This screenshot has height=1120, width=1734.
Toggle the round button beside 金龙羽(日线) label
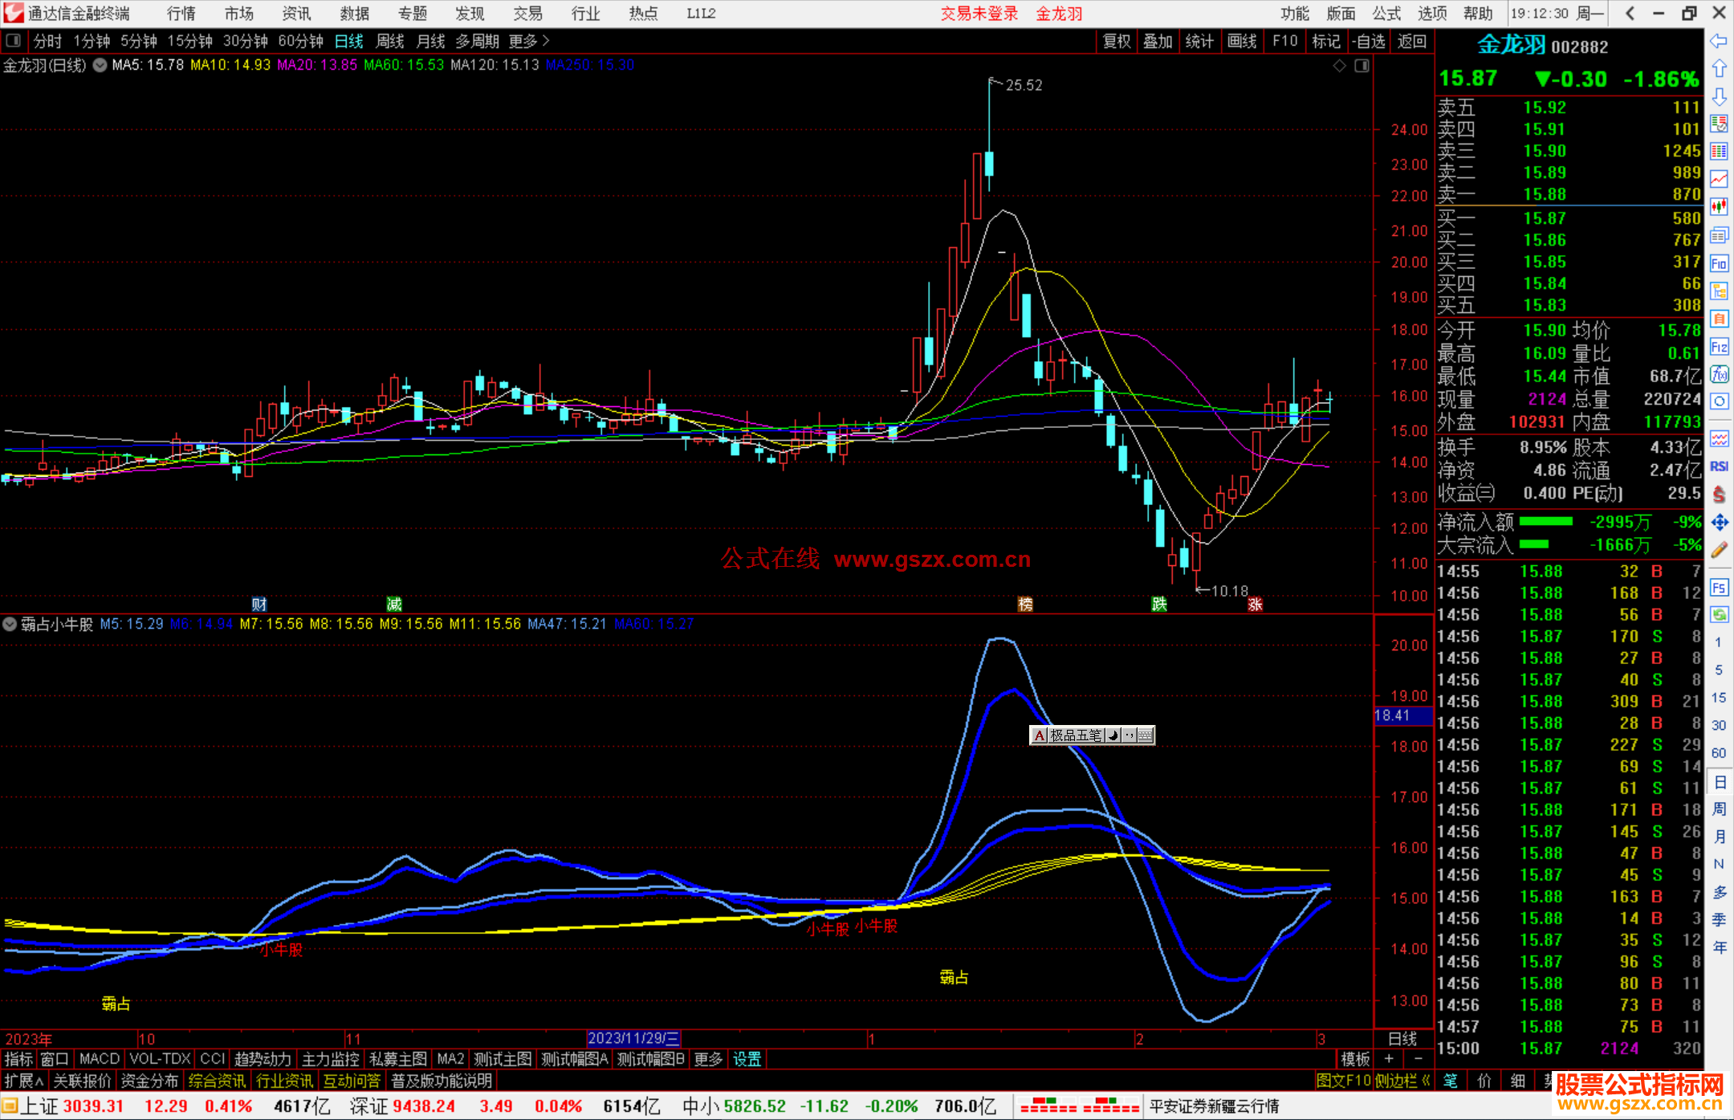click(x=100, y=65)
